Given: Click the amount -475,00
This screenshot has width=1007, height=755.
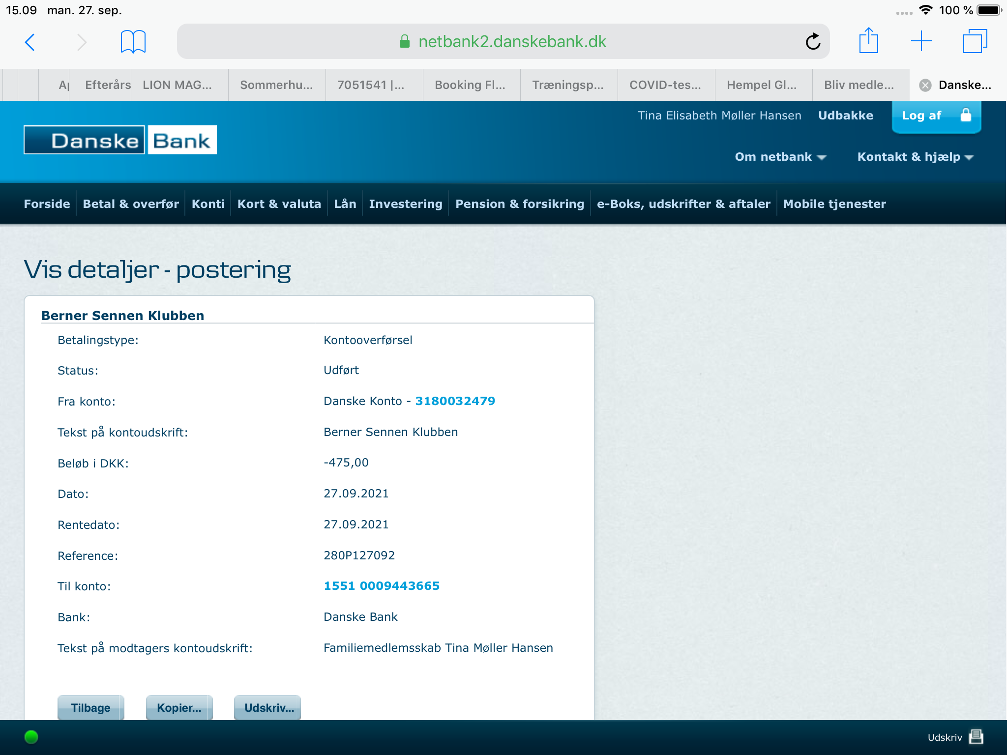Looking at the screenshot, I should [x=346, y=463].
